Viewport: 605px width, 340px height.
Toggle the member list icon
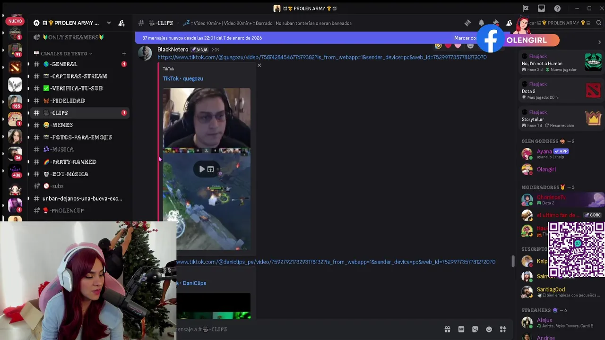[x=509, y=23]
